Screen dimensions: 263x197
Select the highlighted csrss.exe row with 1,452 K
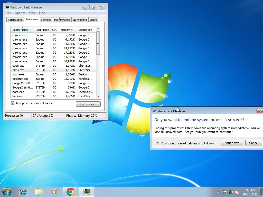[53, 70]
